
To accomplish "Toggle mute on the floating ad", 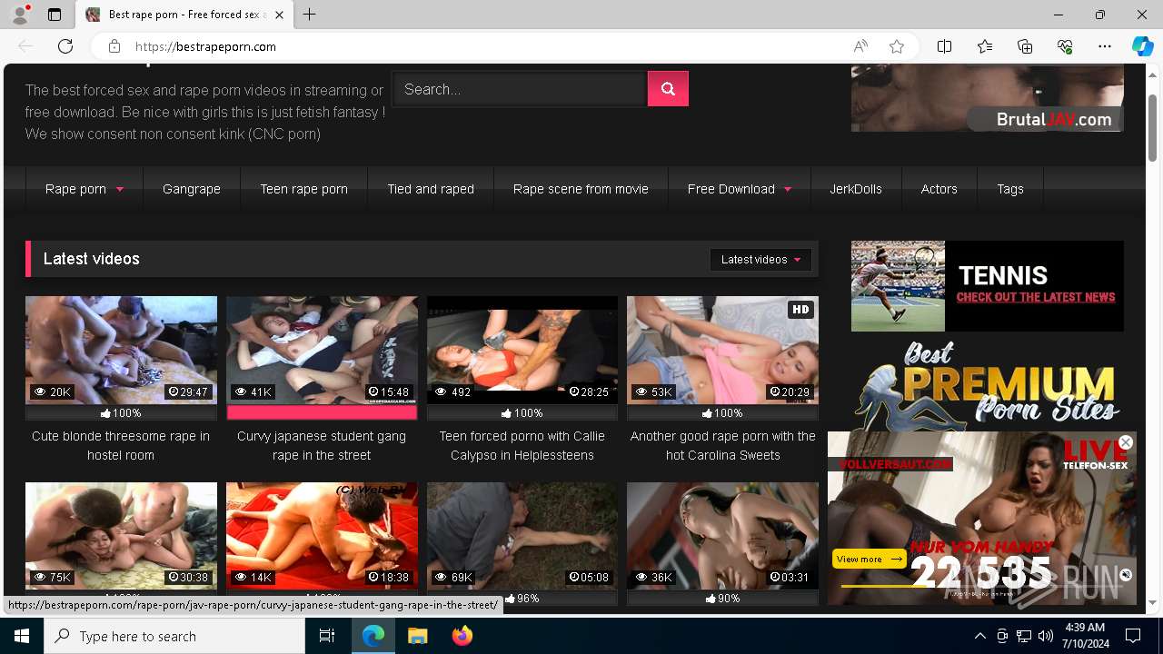I will coord(1126,575).
